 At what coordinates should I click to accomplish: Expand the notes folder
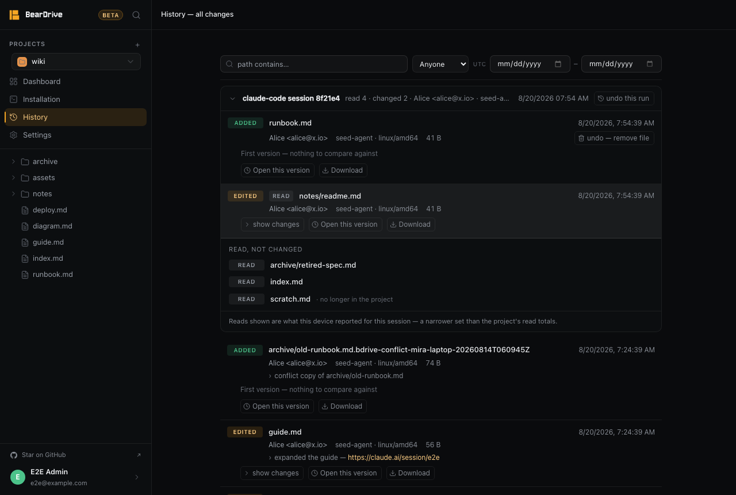click(13, 194)
